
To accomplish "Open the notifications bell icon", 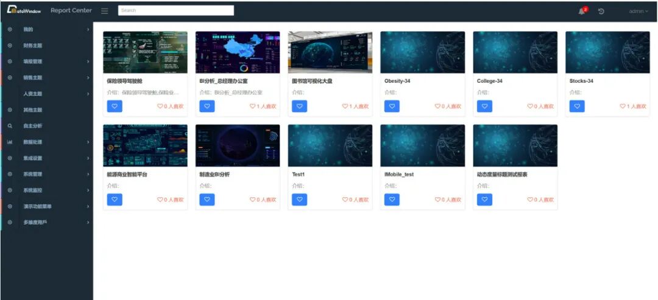I will click(582, 12).
